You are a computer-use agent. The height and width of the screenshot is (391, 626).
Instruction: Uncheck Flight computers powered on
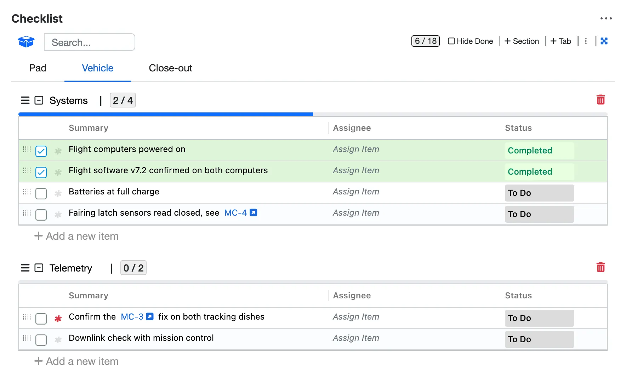click(41, 151)
